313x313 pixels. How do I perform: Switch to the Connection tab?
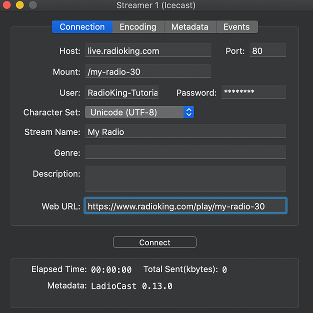point(82,27)
